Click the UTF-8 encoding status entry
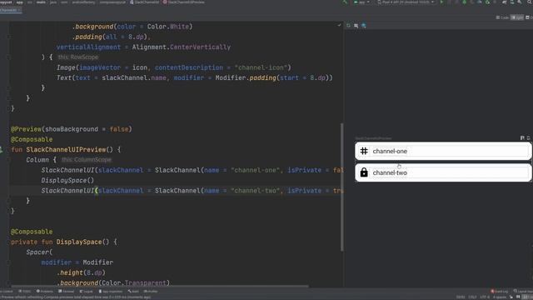Image resolution: width=533 pixels, height=300 pixels. click(485, 297)
